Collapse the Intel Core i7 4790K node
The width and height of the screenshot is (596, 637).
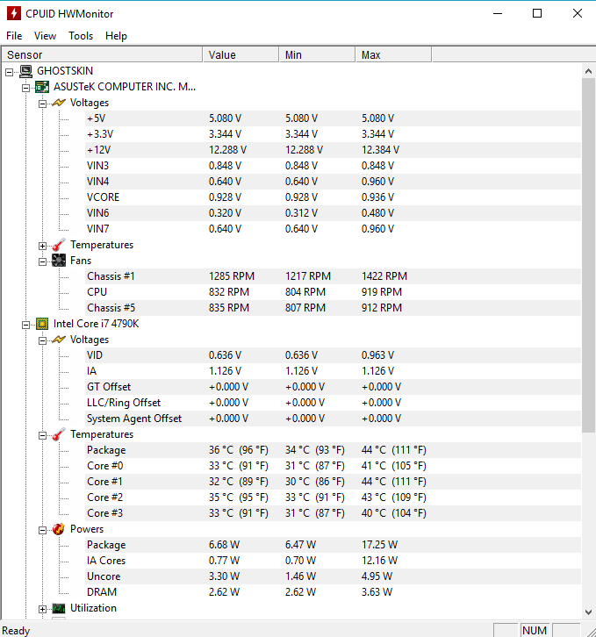coord(26,325)
